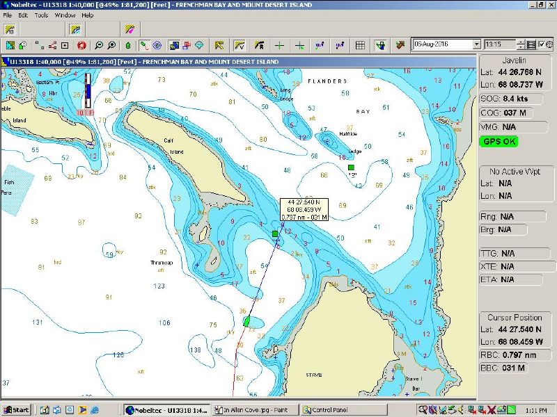
Task: Open the File menu
Action: [6, 15]
